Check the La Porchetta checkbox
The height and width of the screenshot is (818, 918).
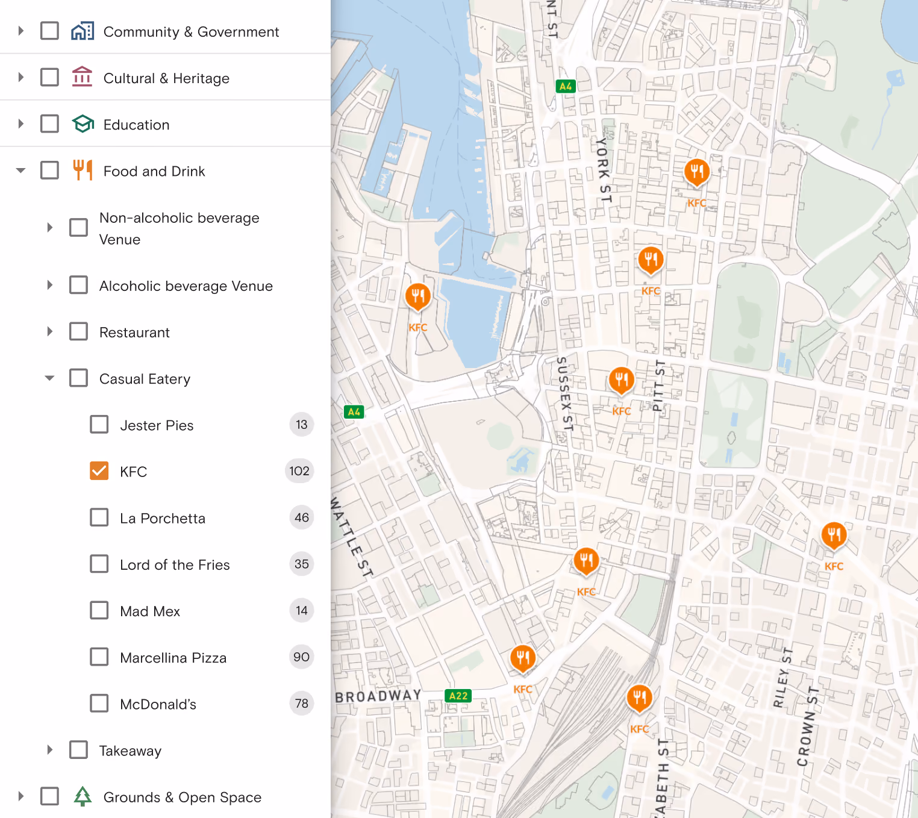[99, 517]
